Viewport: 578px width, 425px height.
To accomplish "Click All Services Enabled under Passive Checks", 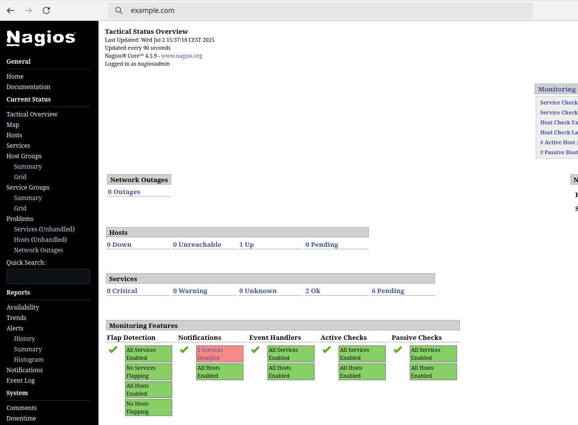I will click(433, 354).
